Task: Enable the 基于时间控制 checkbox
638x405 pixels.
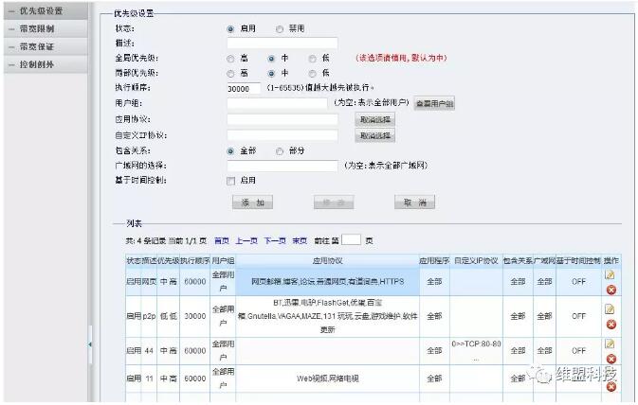Action: click(231, 180)
